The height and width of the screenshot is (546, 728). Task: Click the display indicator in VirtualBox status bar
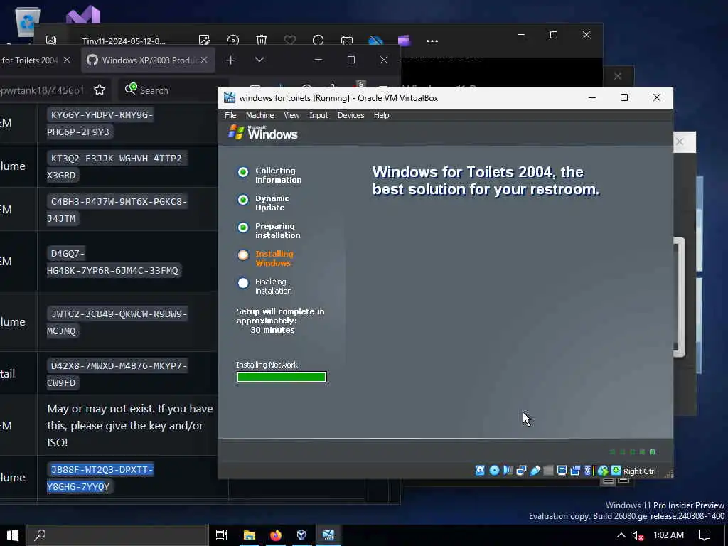coord(562,471)
